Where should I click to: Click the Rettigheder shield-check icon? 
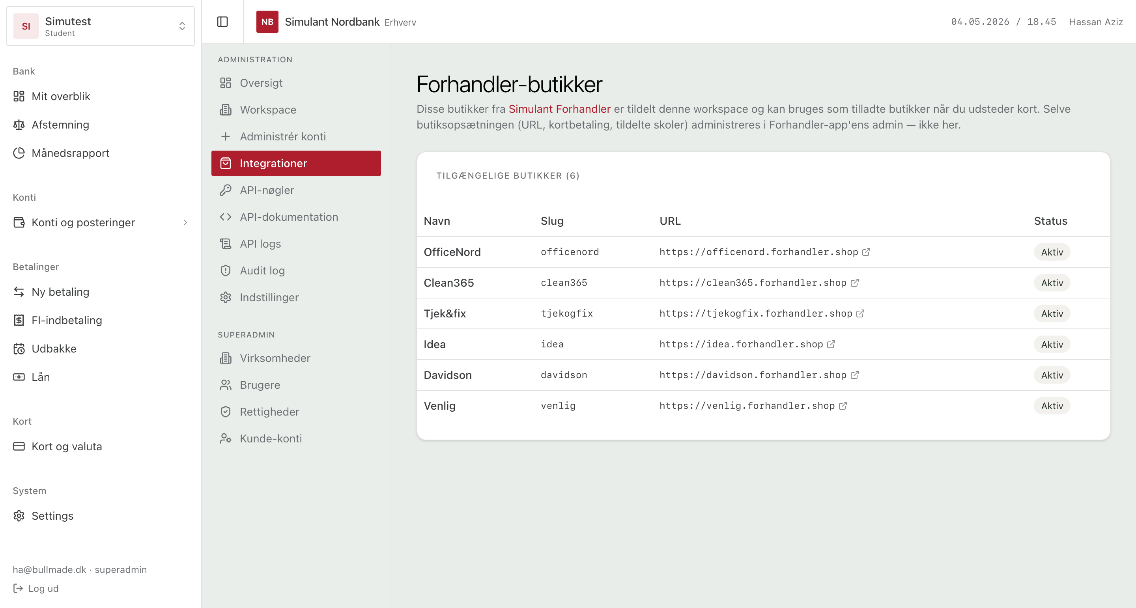225,412
